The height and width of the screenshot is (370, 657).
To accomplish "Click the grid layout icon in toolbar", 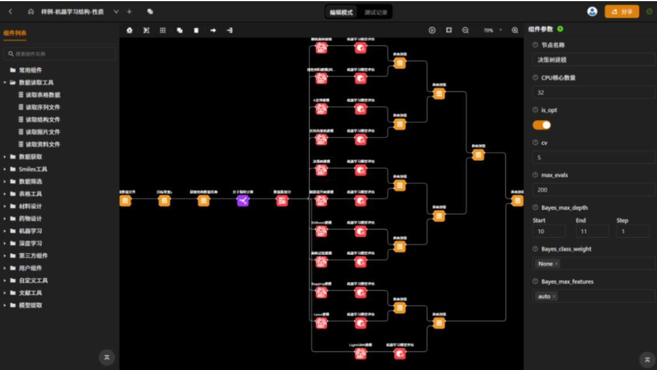I will (x=163, y=30).
